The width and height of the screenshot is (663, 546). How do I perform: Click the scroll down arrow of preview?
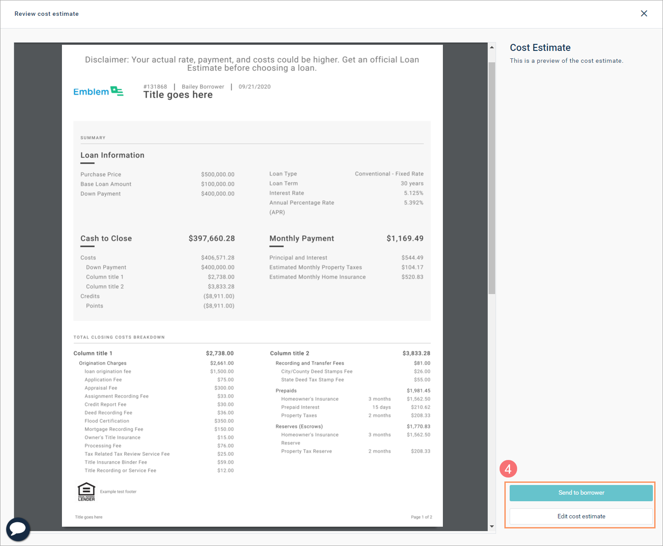tap(492, 526)
